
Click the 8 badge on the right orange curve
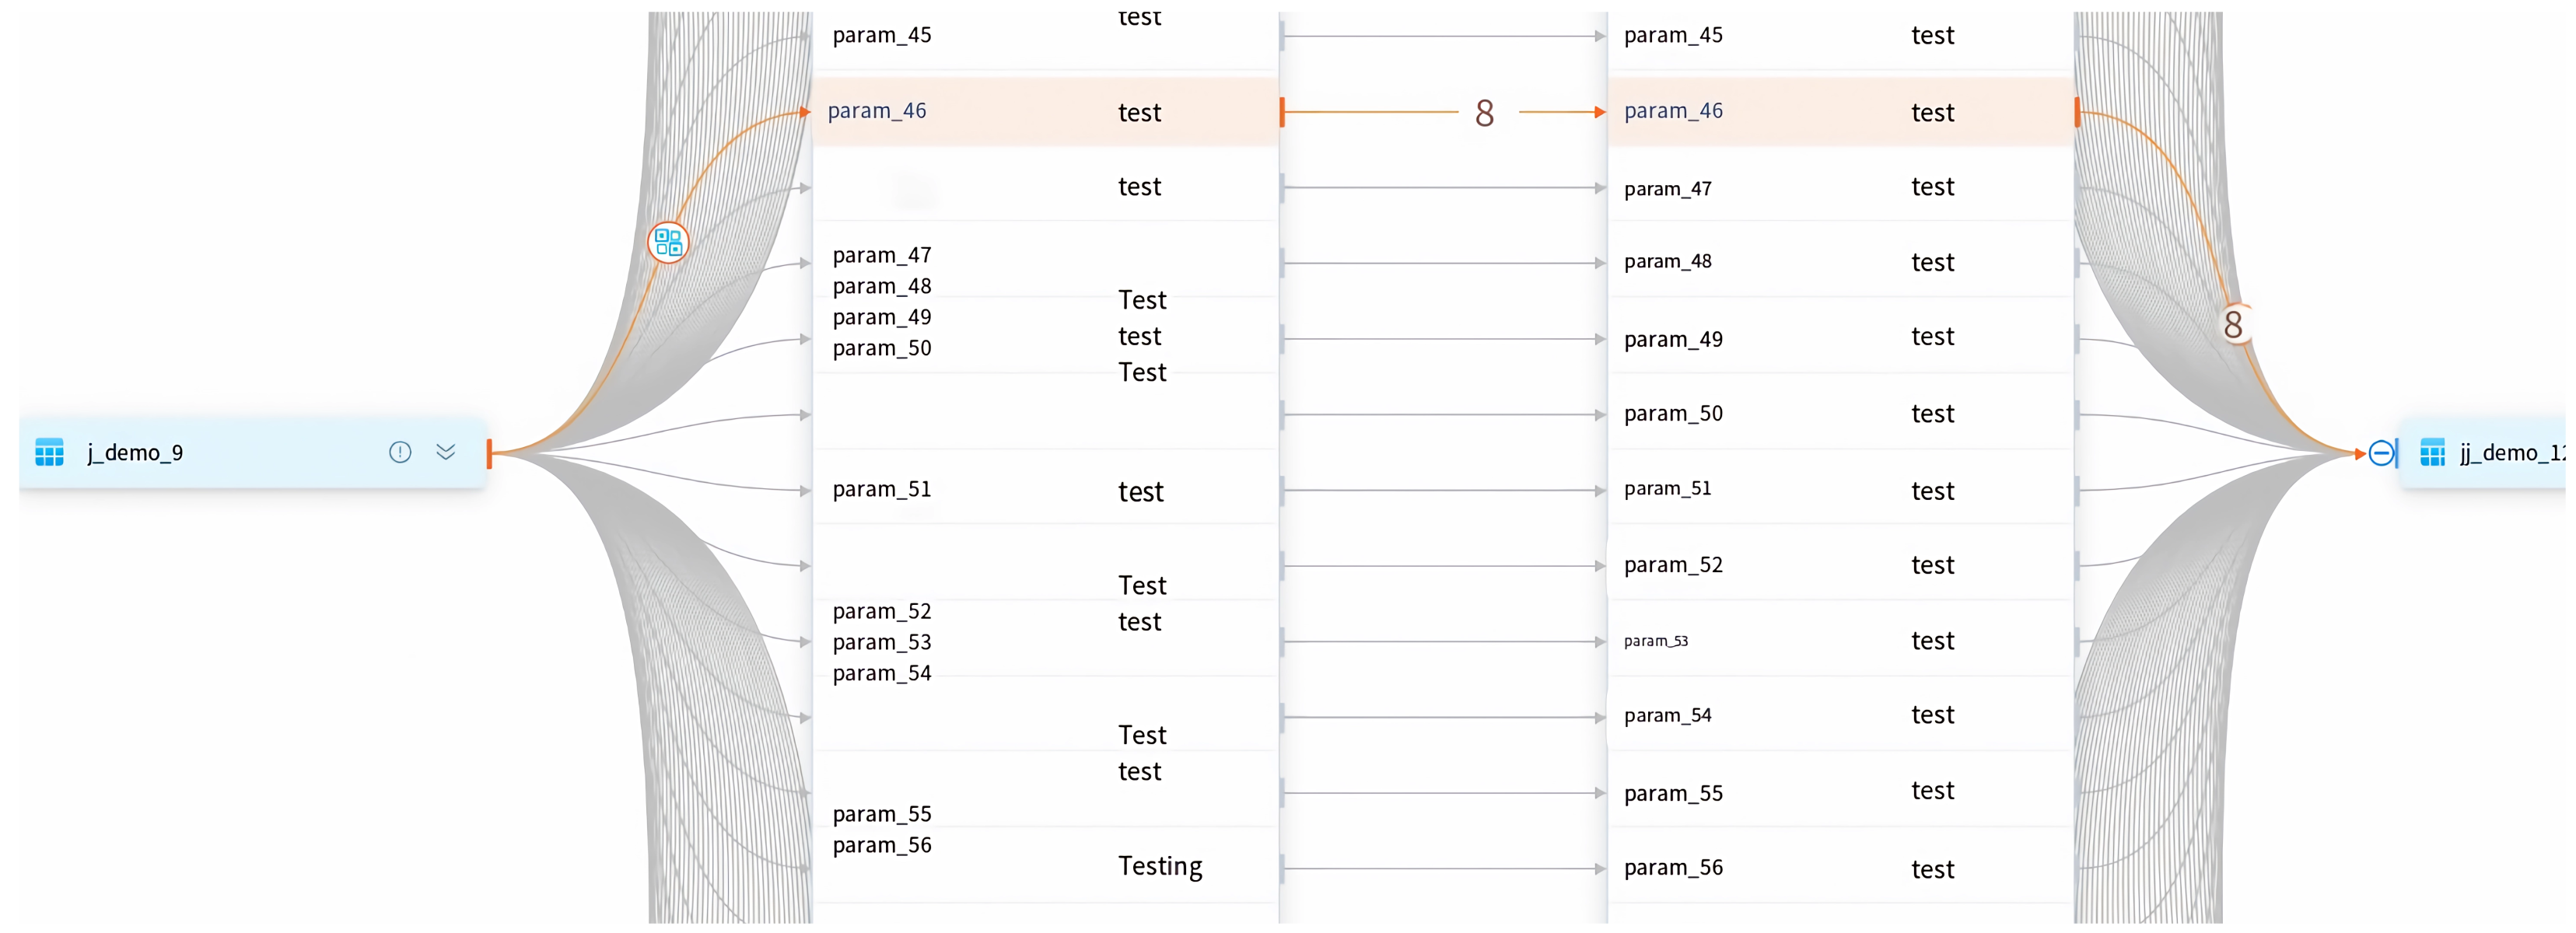pos(2233,325)
